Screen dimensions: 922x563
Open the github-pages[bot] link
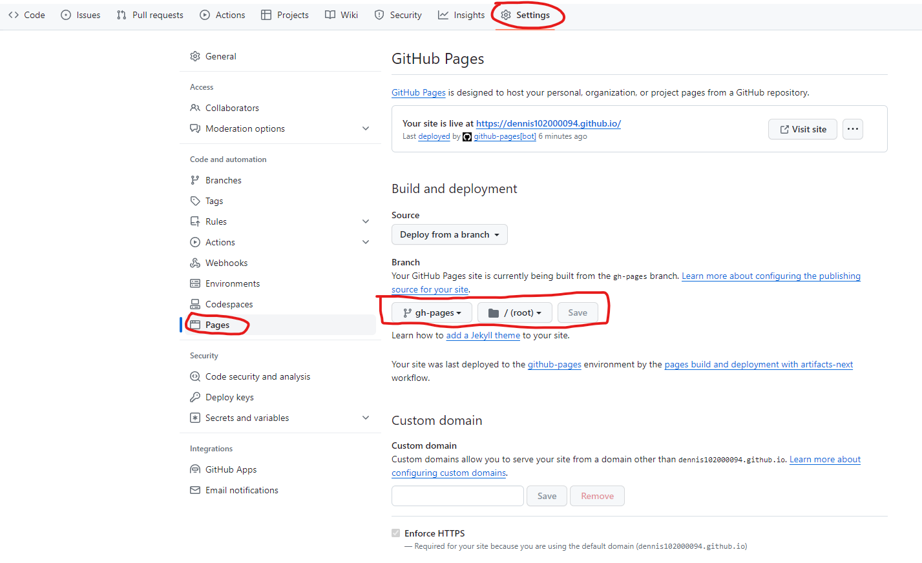coord(505,136)
